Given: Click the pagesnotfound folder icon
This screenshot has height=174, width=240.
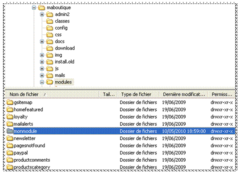Looking at the screenshot, I should (x=10, y=146).
